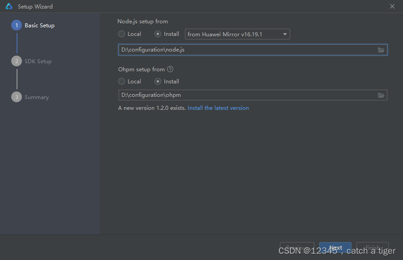Click the 'Node.js setup from' label
Image resolution: width=403 pixels, height=260 pixels.
(x=143, y=22)
